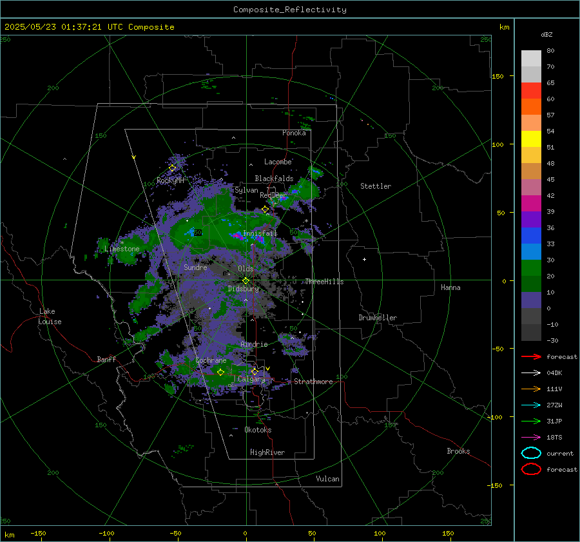Click the yellow diamond at radar center near Didsbury
The height and width of the screenshot is (542, 580).
tap(246, 281)
